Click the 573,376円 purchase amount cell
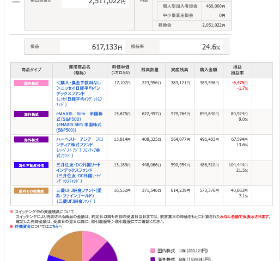 click(209, 190)
